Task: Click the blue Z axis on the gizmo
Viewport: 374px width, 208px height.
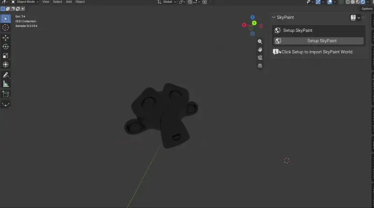Action: coord(252,17)
